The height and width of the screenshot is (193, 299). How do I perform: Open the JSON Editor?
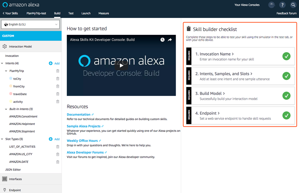click(x=13, y=170)
